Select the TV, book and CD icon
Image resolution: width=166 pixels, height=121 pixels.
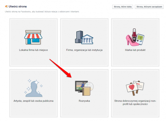tap(84, 88)
